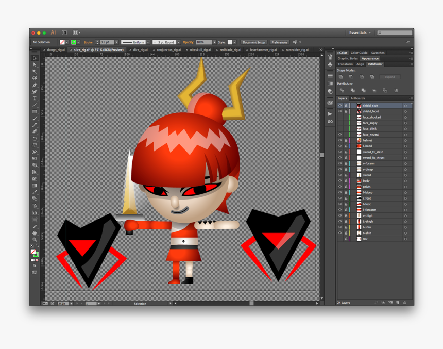Screen dimensions: 443x349
Task: Unlock the body layer
Action: pos(346,181)
